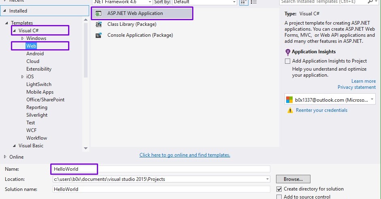Select the Silverlight category

click(37, 115)
